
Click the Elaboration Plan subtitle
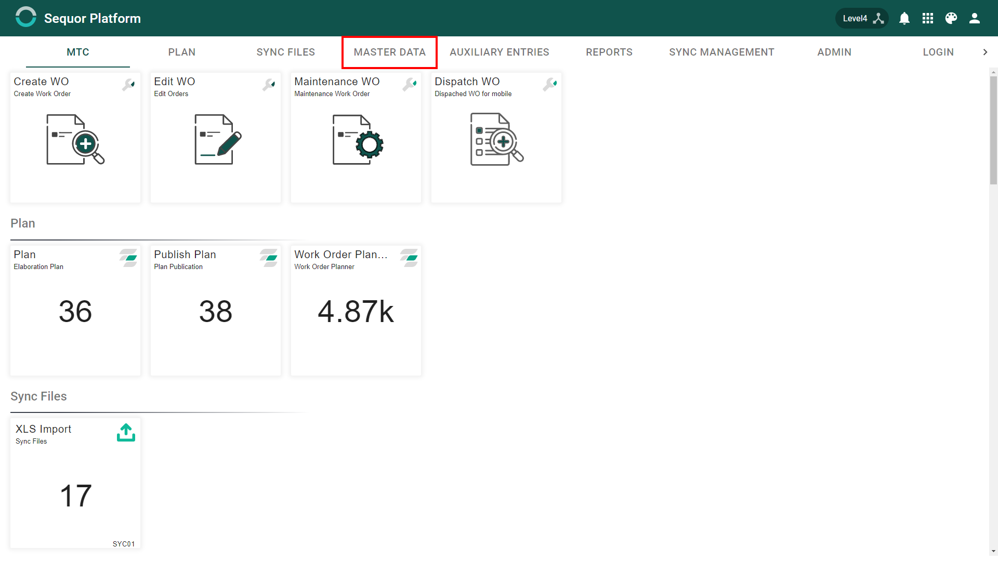point(38,266)
